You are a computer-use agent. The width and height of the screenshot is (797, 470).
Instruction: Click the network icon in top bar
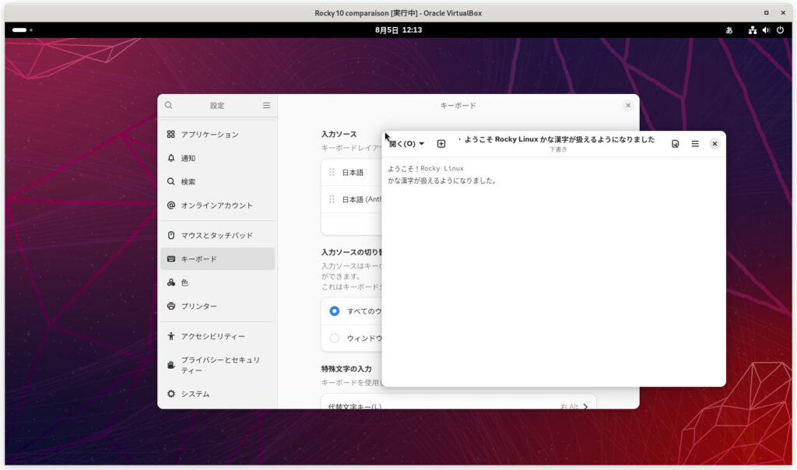tap(753, 30)
